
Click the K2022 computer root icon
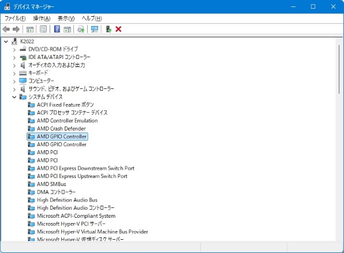[x=14, y=42]
